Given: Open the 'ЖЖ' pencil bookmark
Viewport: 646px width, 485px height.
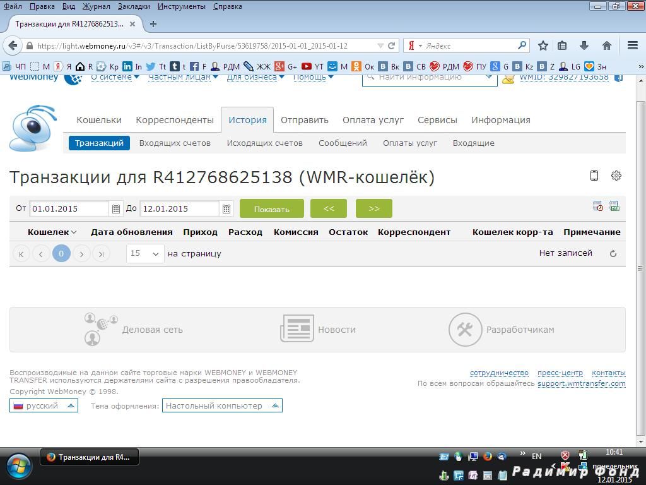Looking at the screenshot, I should click(257, 66).
